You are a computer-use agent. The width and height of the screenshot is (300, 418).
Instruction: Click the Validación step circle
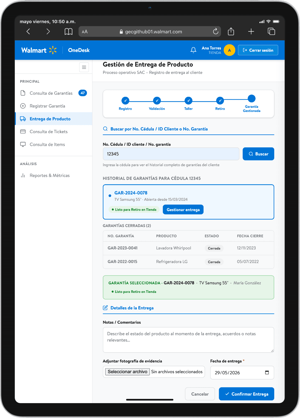(157, 101)
